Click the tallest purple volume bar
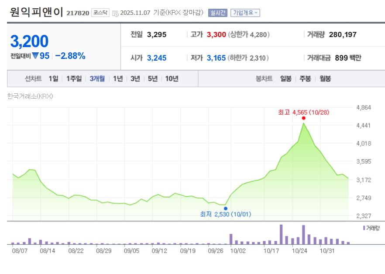This screenshot has height=274, width=385. 281,234
